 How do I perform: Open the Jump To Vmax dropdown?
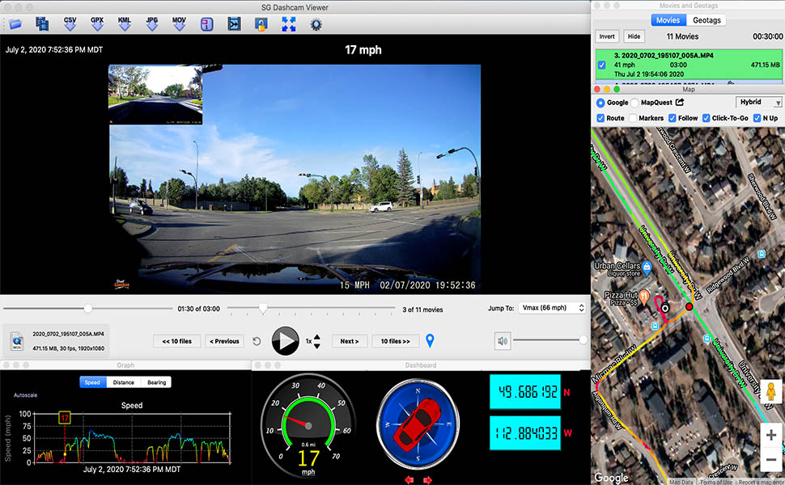point(551,308)
